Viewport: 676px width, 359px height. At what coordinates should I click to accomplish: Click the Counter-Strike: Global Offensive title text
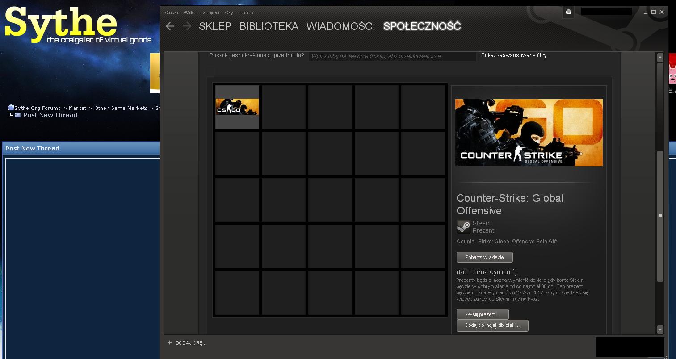(x=510, y=205)
